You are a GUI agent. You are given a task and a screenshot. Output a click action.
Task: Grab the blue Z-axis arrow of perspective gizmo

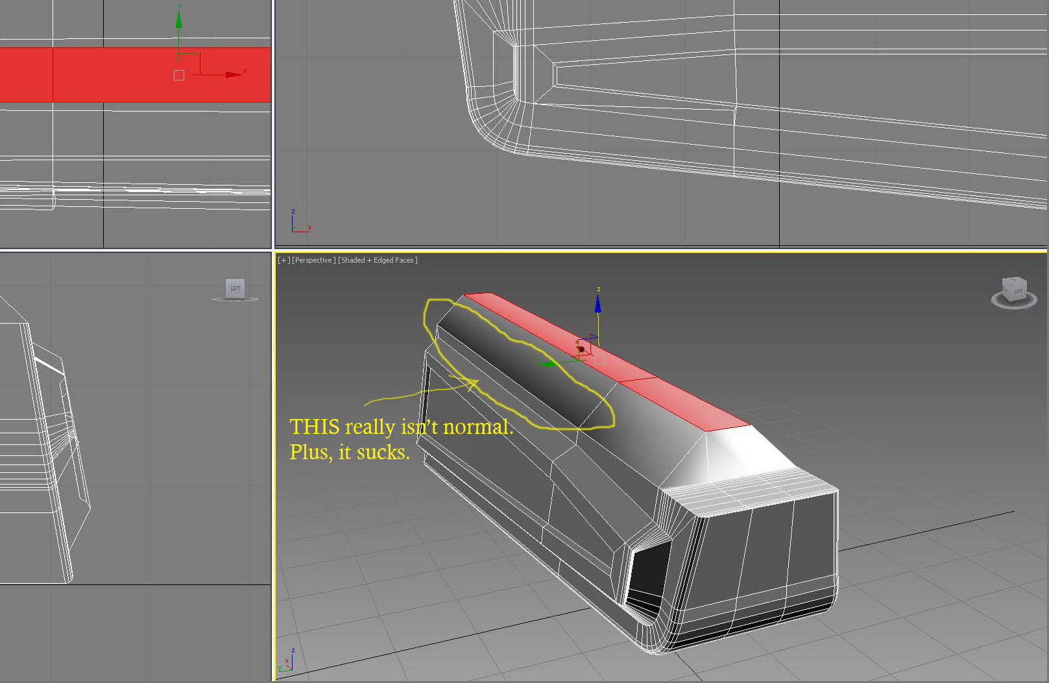[x=597, y=304]
